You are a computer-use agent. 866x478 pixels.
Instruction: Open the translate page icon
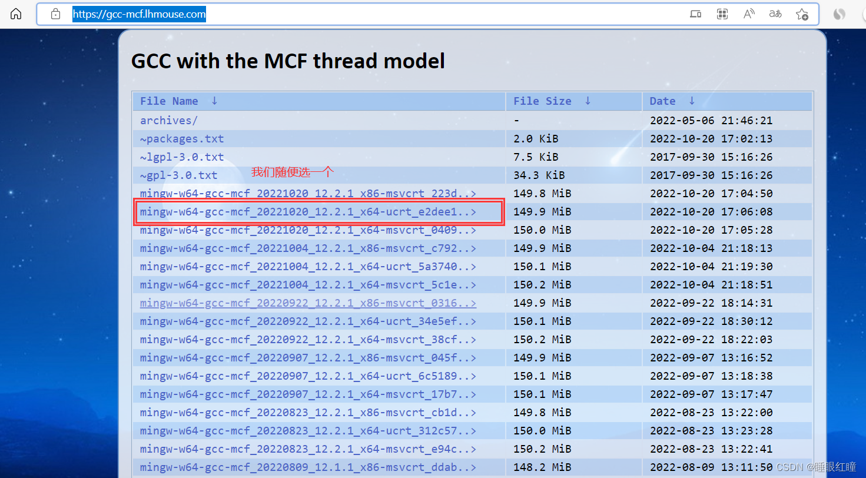click(x=775, y=14)
